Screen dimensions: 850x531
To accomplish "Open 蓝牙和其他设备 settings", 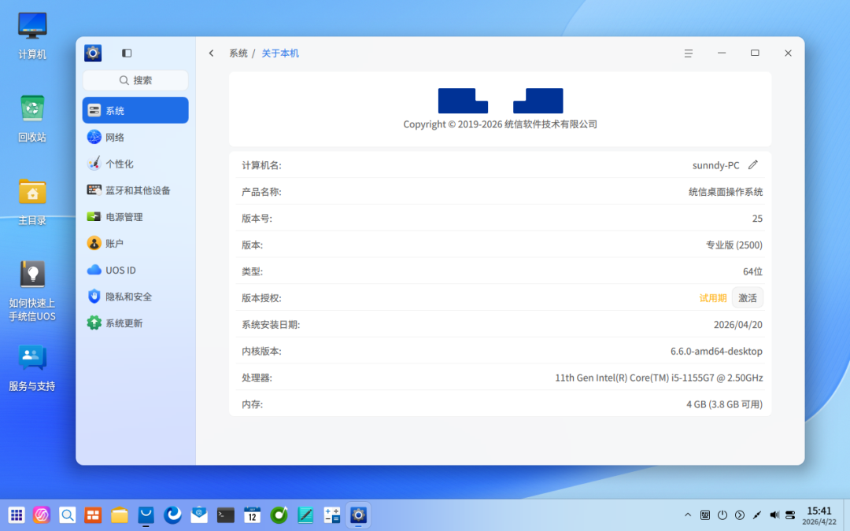I will (135, 190).
